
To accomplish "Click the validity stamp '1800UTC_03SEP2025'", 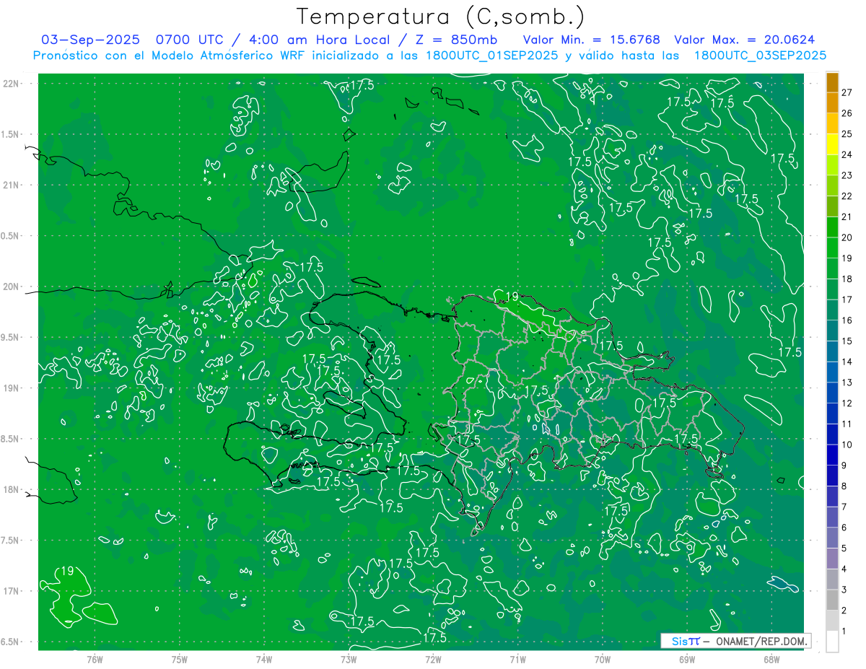I will (761, 56).
